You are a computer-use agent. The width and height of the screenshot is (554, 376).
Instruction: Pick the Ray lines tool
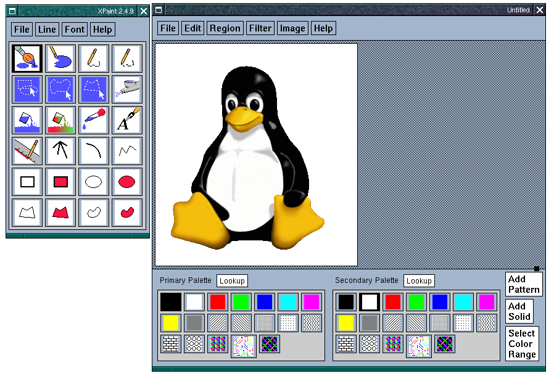(60, 151)
